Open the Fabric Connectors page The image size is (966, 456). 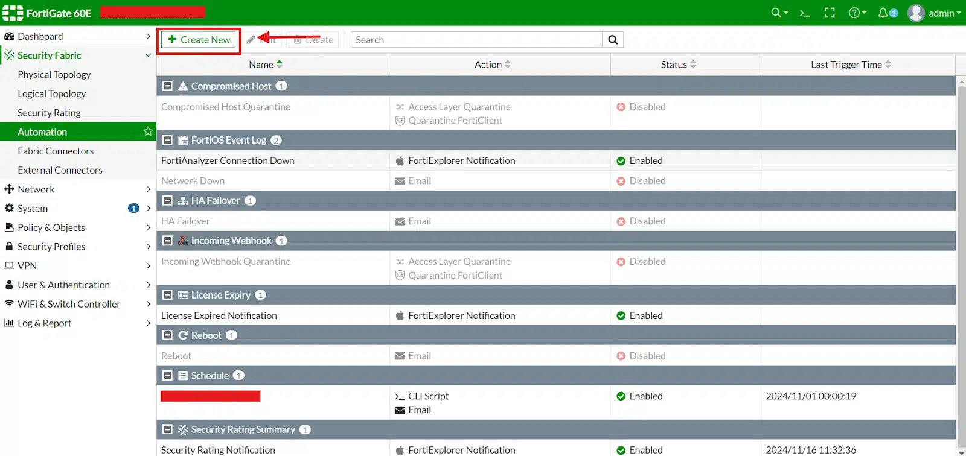coord(56,151)
